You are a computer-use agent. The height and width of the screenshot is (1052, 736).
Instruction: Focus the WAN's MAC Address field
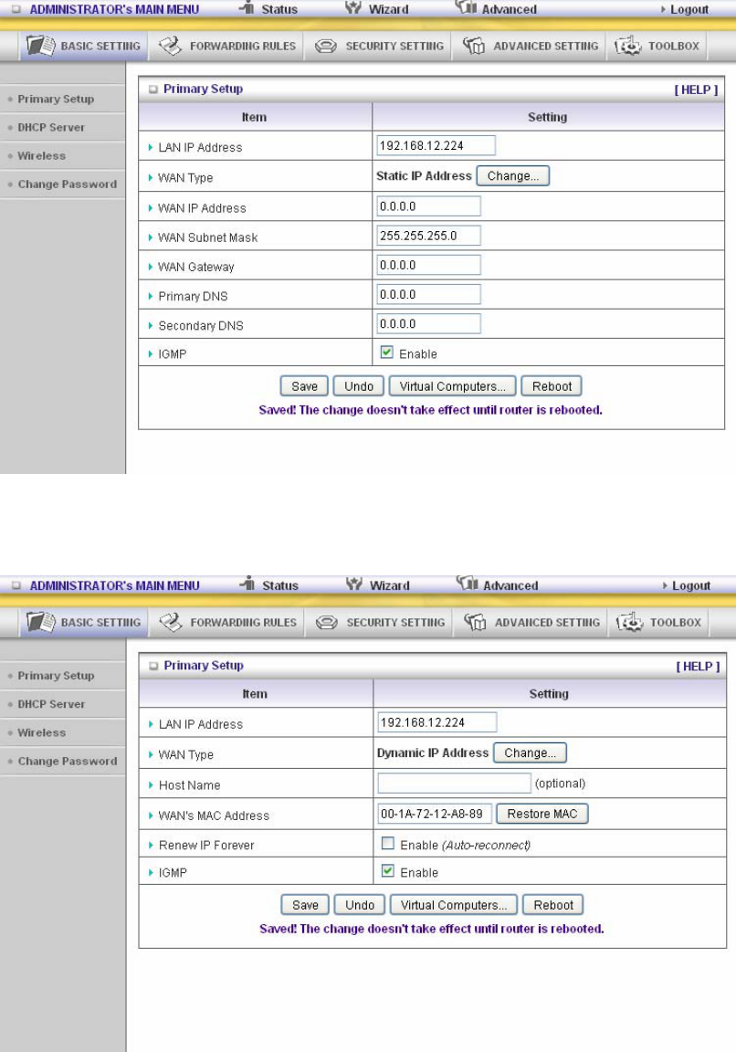tap(435, 814)
